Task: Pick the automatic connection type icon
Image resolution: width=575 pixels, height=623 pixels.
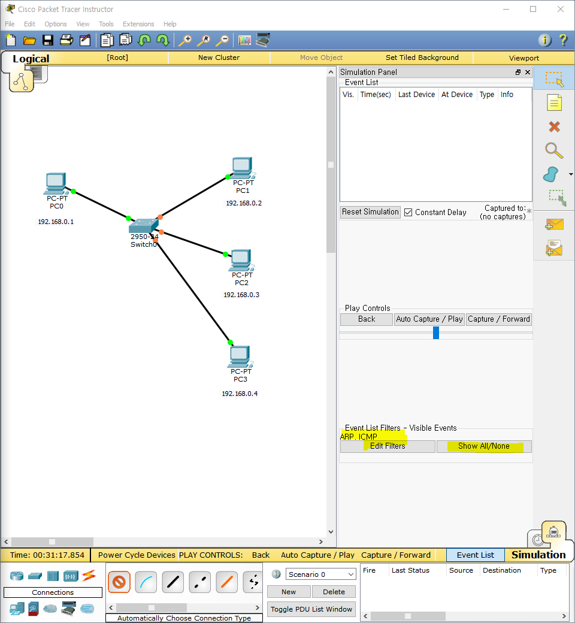Action: click(119, 582)
